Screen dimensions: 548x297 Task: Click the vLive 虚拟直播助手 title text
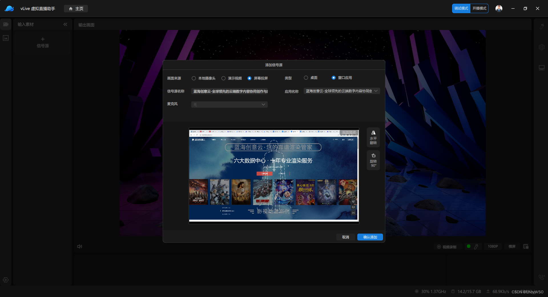pos(38,9)
